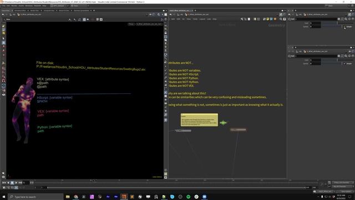The height and width of the screenshot is (200, 355).
Task: Click the orange icon in network toolbar
Action: pyautogui.click(x=275, y=19)
